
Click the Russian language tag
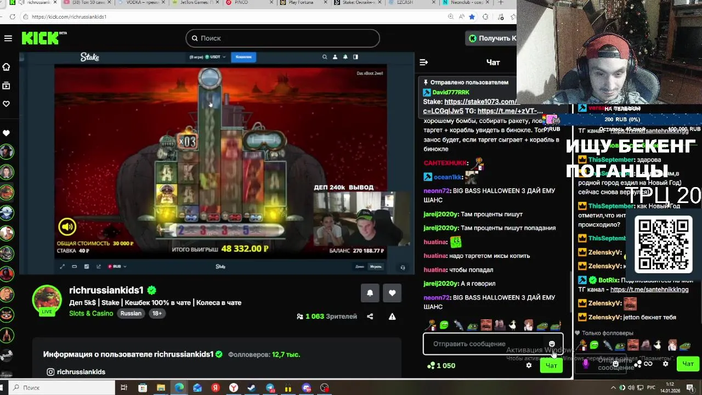131,314
